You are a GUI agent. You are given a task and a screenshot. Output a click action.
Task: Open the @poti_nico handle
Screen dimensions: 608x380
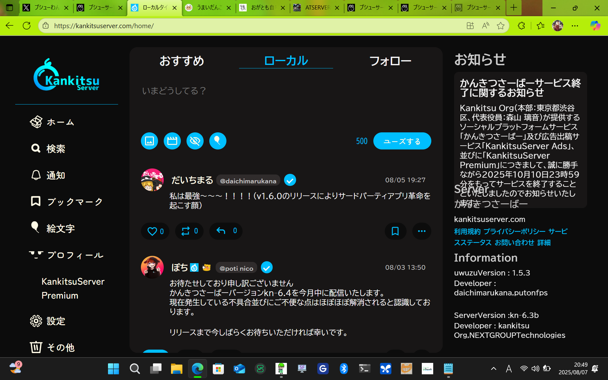click(237, 268)
